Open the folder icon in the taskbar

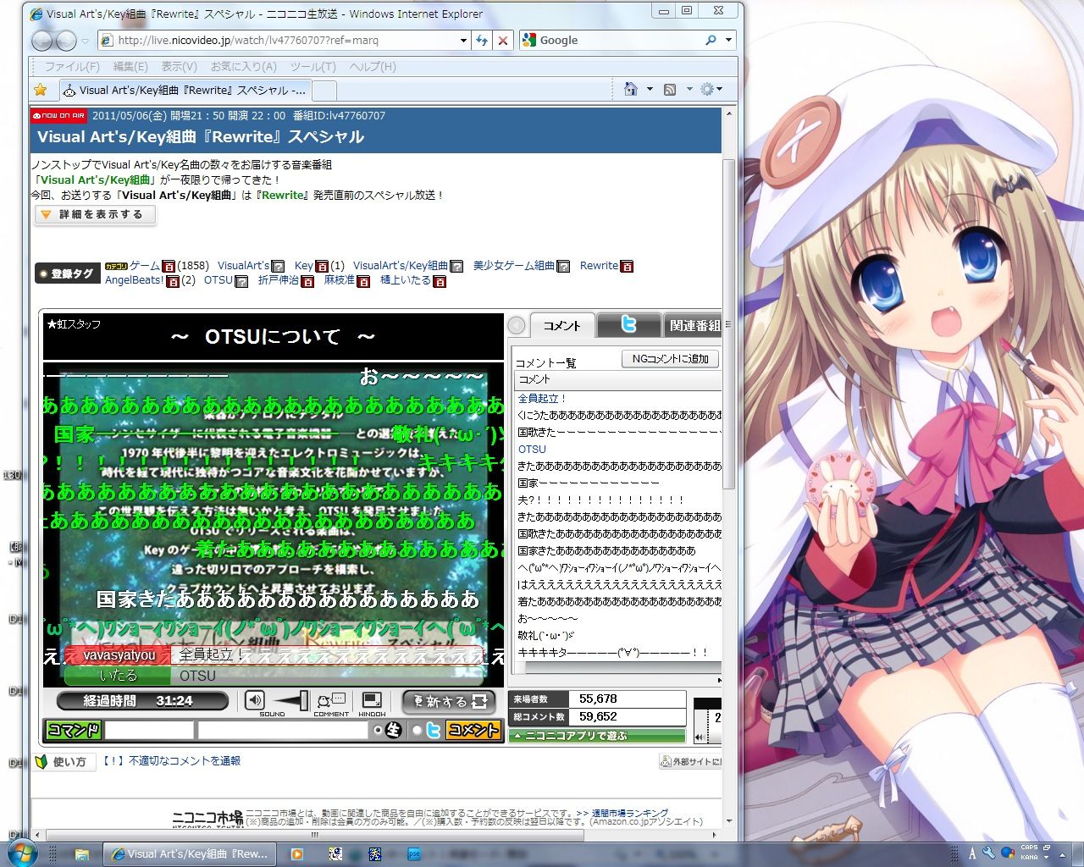[82, 854]
